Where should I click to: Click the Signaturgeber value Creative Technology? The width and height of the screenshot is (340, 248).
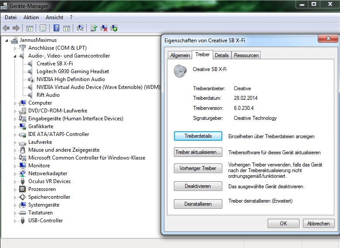(255, 118)
